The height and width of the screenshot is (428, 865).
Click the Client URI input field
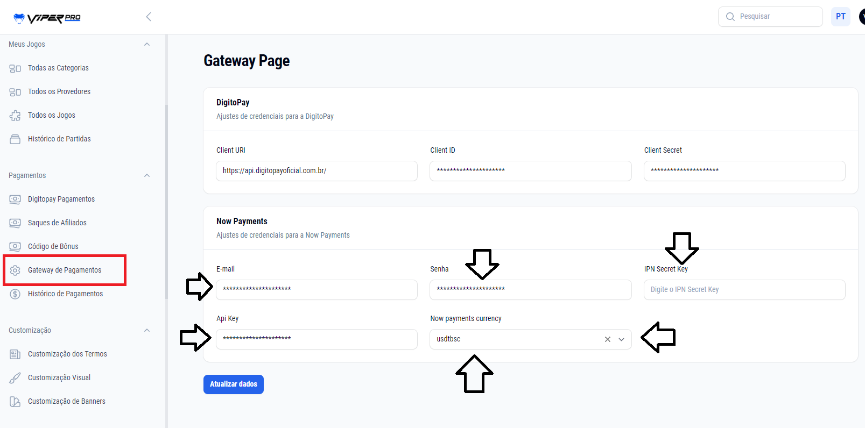tap(317, 171)
